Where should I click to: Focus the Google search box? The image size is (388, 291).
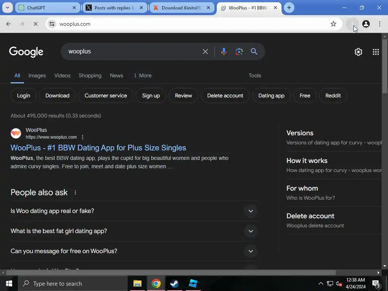click(134, 52)
